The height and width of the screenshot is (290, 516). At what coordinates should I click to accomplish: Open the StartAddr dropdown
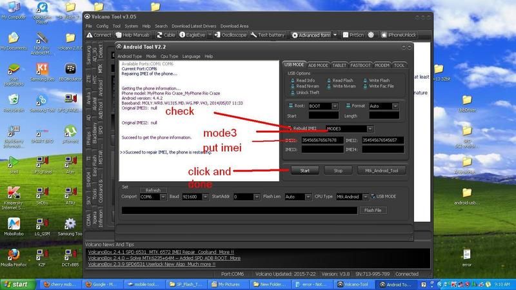click(x=256, y=197)
